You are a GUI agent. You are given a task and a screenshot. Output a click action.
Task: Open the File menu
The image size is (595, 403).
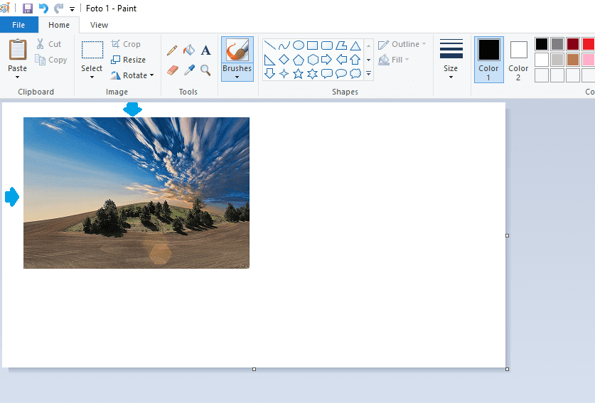click(18, 25)
